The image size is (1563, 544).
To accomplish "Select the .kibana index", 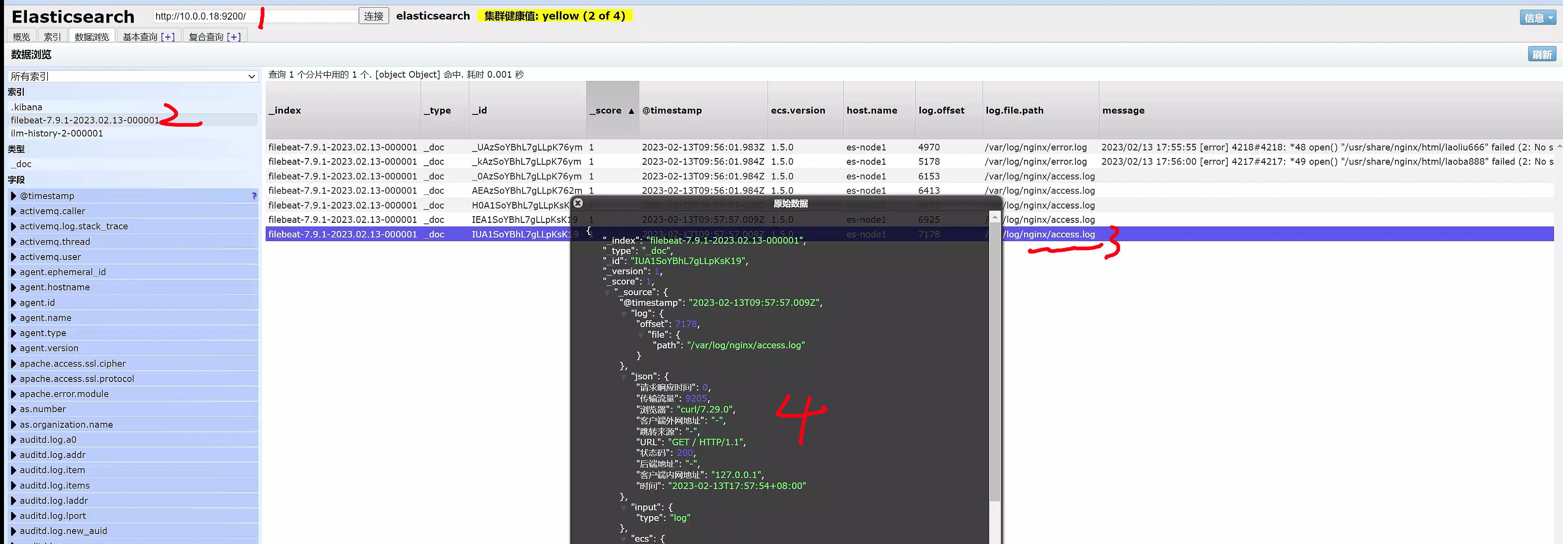I will click(27, 107).
